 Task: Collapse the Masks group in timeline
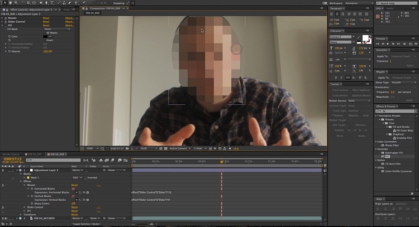21,174
